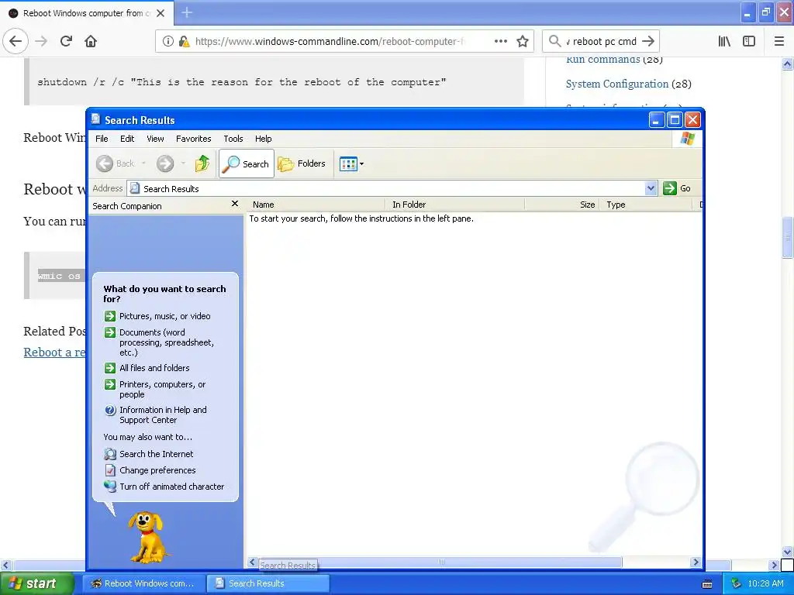Screen dimensions: 794x595
Task: Open a new Firefox tab
Action: point(187,12)
